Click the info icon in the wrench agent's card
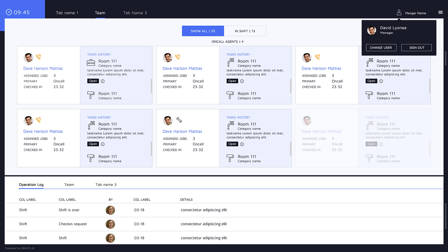The height and width of the screenshot is (252, 448). click(242, 144)
